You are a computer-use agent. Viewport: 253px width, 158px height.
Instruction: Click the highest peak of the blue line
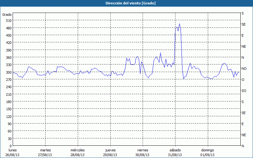coord(179,24)
